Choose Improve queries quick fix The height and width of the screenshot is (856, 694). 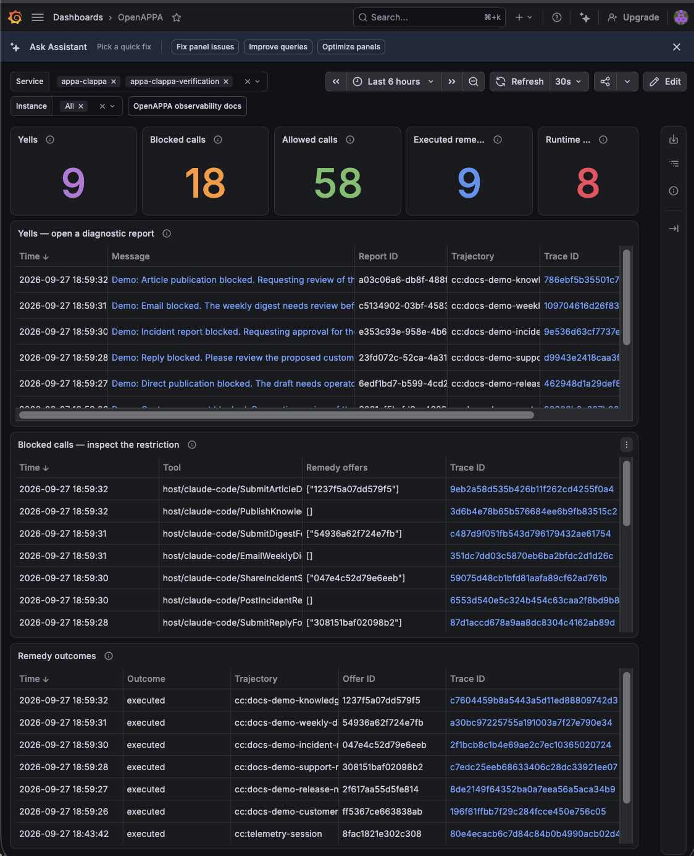coord(278,47)
